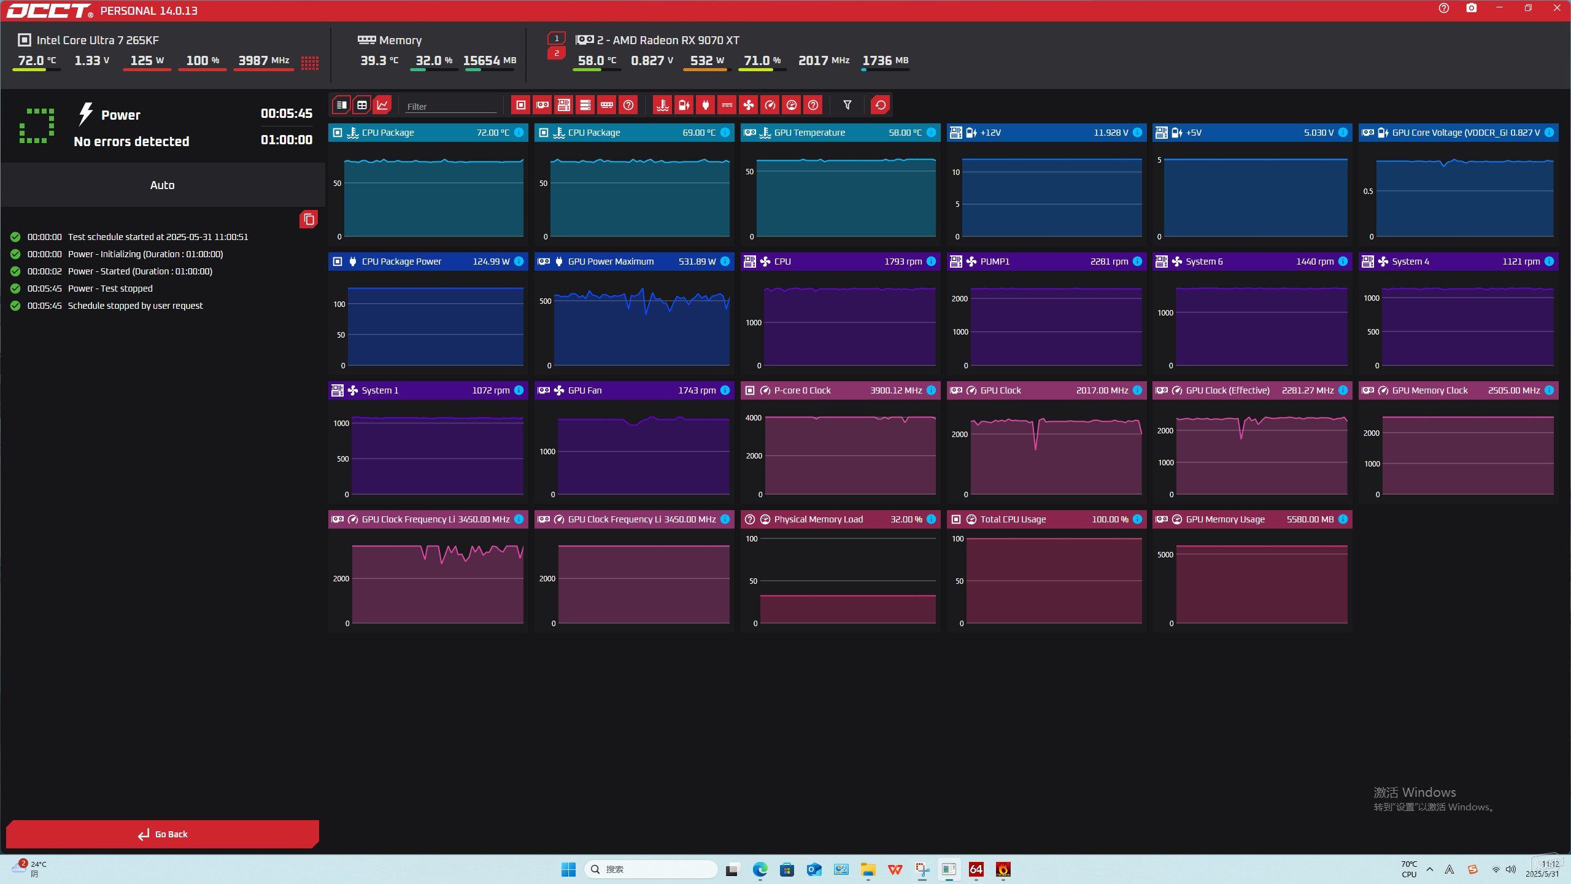1571x884 pixels.
Task: Open info for GPU Temperature graph
Action: point(932,133)
